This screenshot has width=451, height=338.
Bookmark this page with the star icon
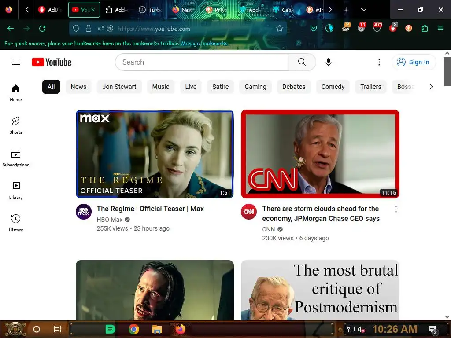tap(280, 29)
